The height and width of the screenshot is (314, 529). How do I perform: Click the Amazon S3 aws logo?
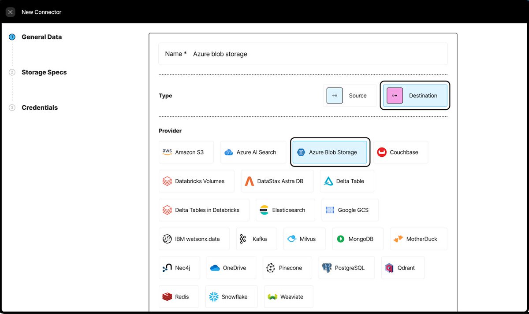coord(167,152)
